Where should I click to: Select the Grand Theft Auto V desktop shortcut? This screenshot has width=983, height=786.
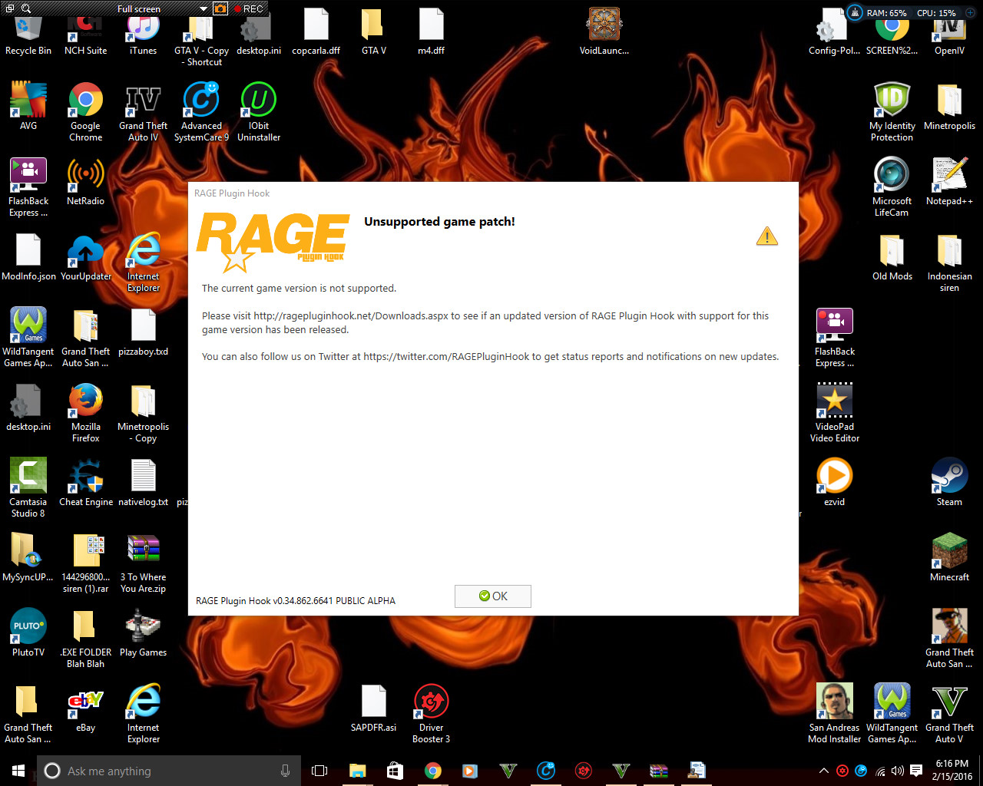coord(949,715)
